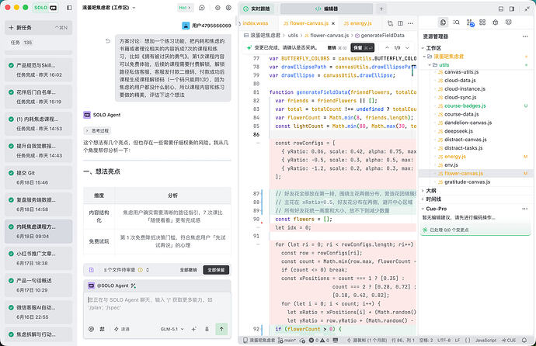The width and height of the screenshot is (536, 346).
Task: Click the pending files review icon
Action: [91, 270]
